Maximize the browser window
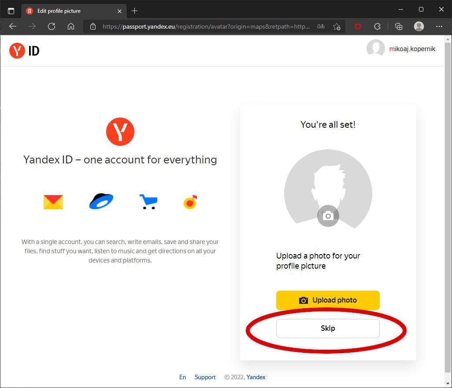 point(421,10)
